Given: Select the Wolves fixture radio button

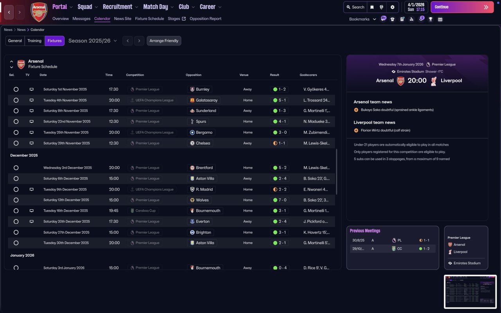Looking at the screenshot, I should pos(16,200).
